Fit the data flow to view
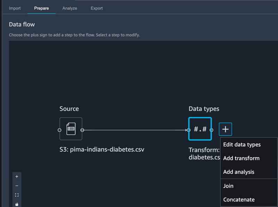Image resolution: width=278 pixels, height=207 pixels. pos(17,195)
